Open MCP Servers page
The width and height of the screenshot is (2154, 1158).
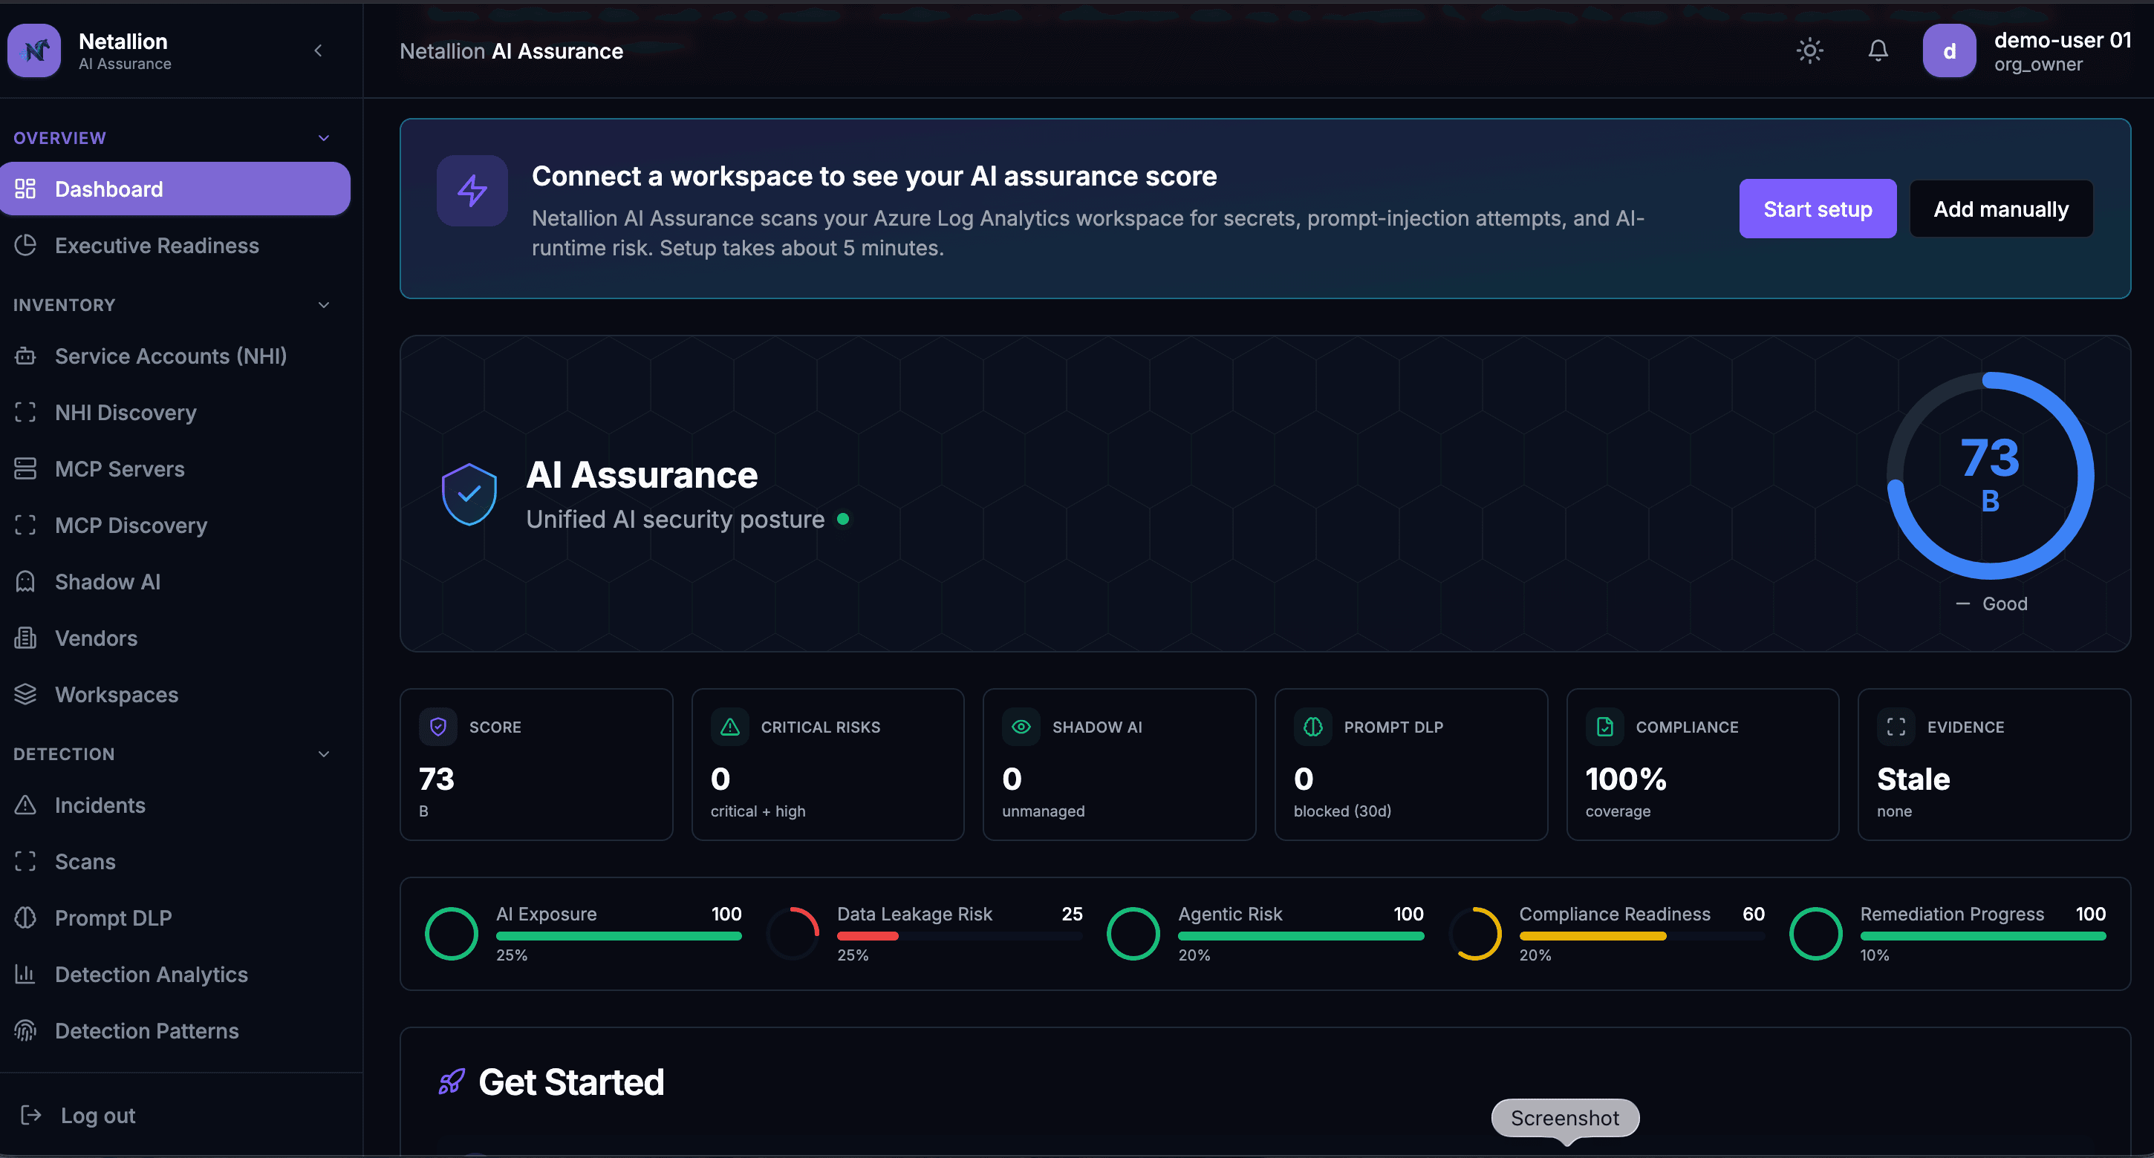[x=175, y=468]
